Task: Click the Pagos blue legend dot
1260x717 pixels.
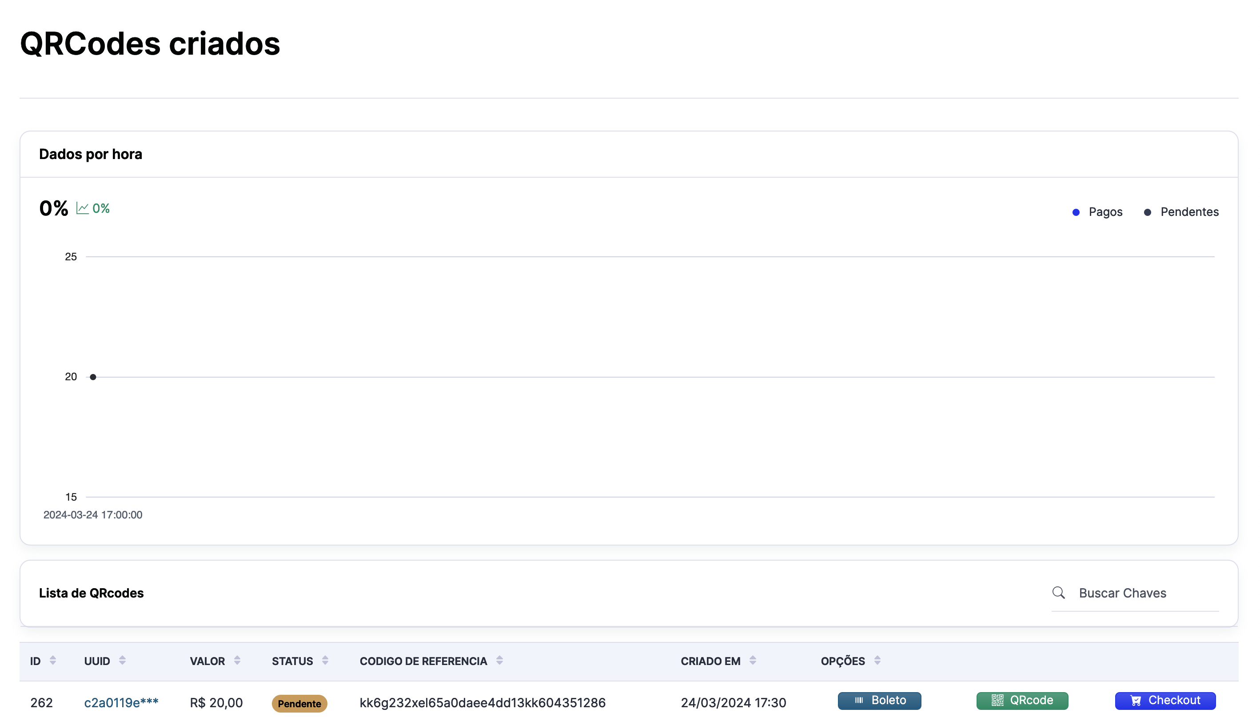Action: click(1076, 212)
